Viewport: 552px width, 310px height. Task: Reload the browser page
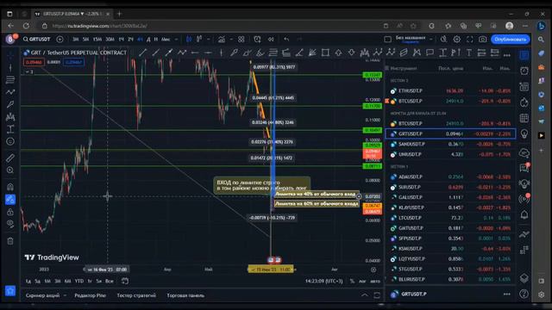pos(26,26)
